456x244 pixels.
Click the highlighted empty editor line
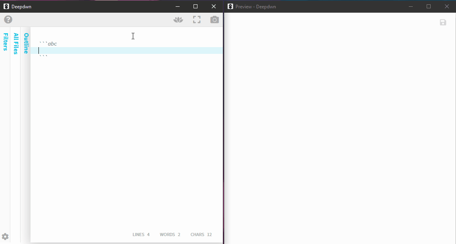[126, 51]
